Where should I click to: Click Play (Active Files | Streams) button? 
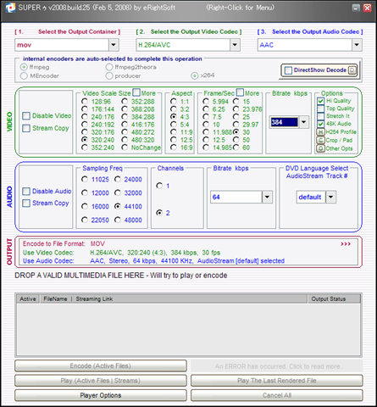[101, 381]
